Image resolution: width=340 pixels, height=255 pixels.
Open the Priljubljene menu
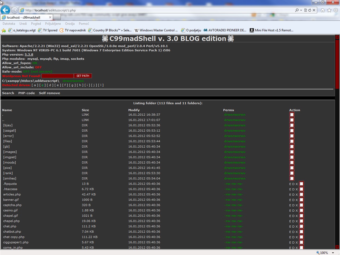tap(53, 24)
